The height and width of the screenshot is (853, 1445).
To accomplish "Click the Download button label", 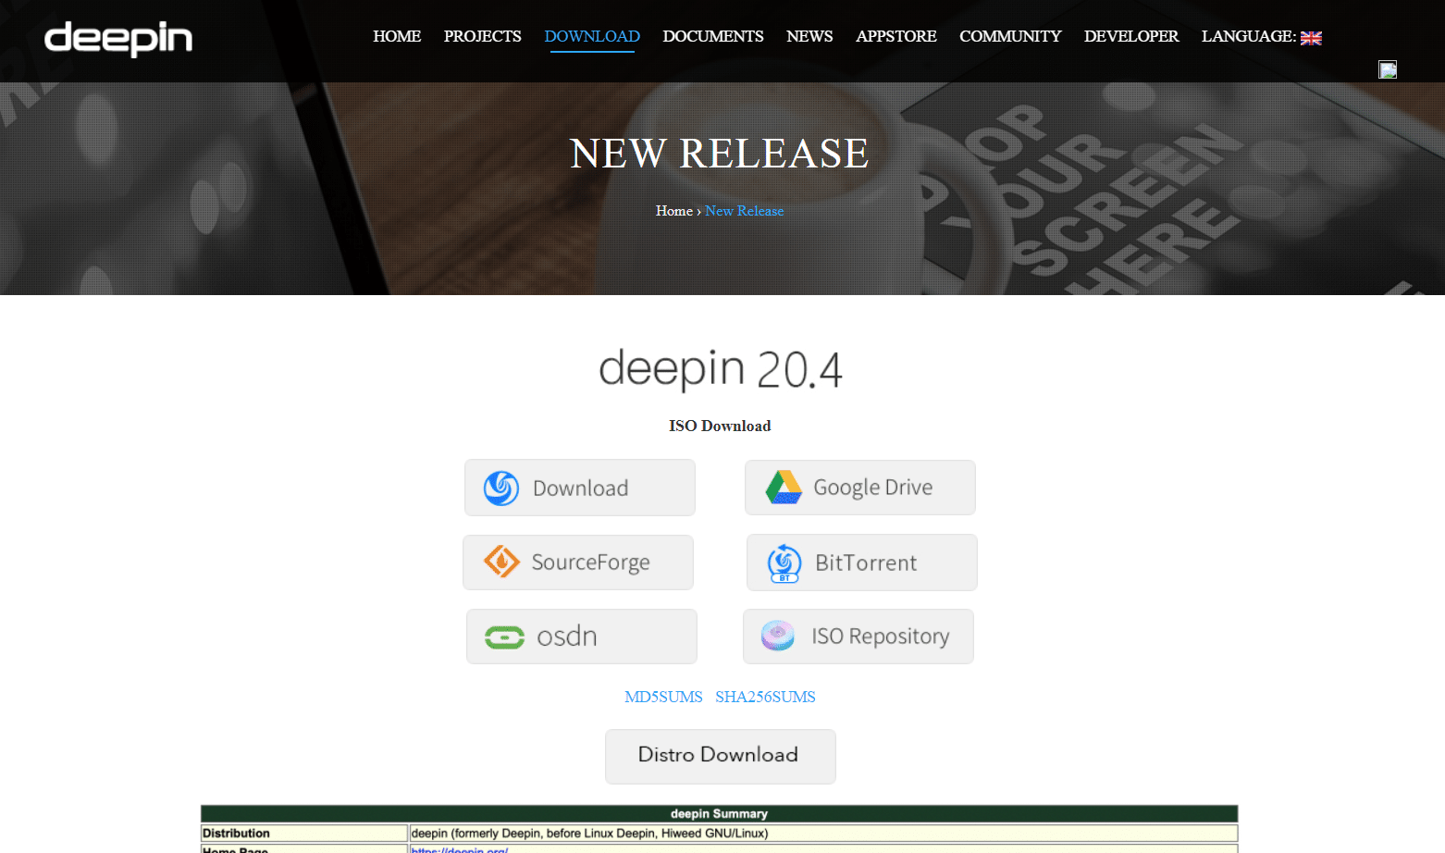I will 580,488.
